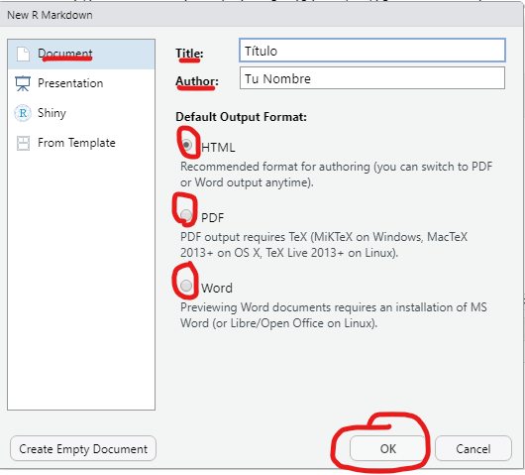Pick the Word output radio button

click(186, 286)
